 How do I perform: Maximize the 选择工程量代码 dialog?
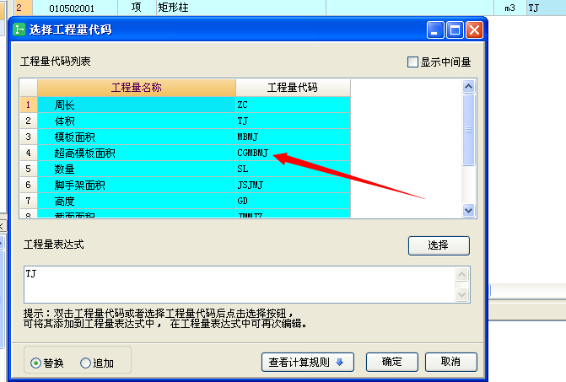[x=455, y=30]
